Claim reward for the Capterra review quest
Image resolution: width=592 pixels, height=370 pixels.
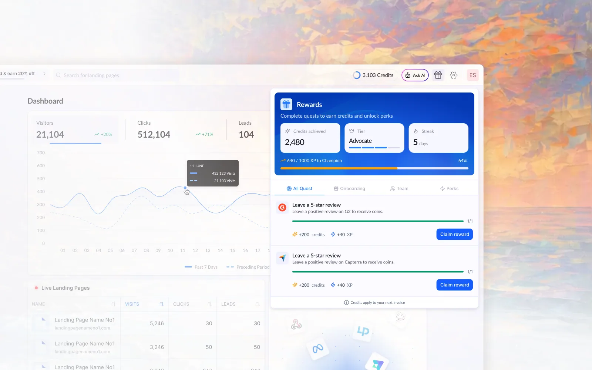pyautogui.click(x=454, y=285)
